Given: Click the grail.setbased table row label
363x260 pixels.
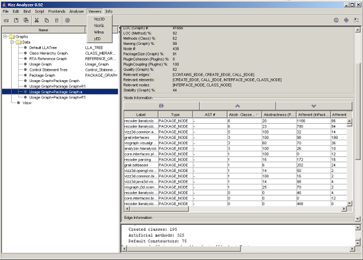Looking at the screenshot, I should tap(141, 165).
